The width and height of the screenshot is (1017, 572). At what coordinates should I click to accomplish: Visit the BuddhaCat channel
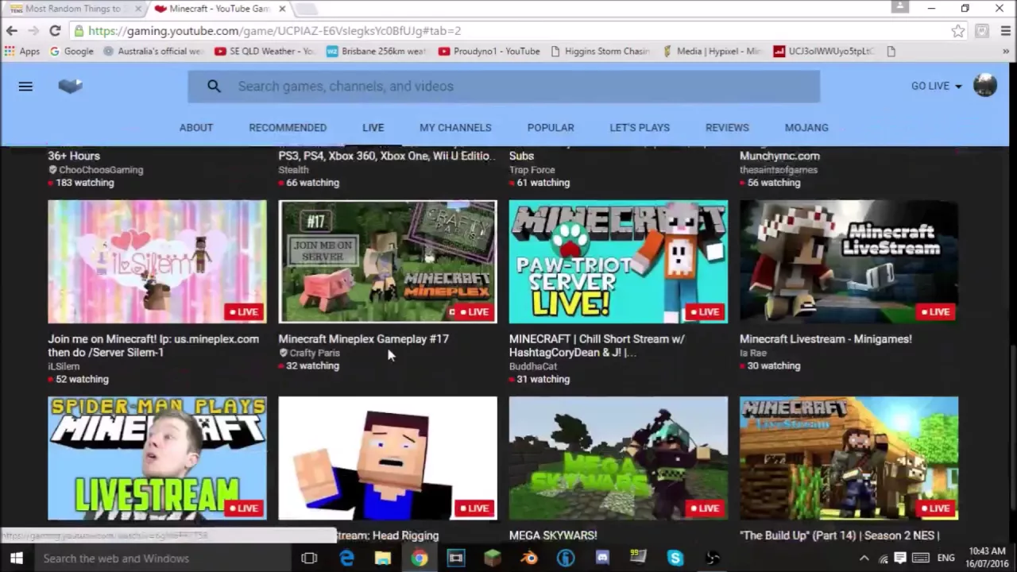pos(532,366)
